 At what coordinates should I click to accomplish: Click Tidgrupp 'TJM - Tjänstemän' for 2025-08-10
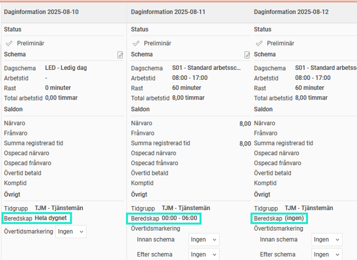[59, 208]
